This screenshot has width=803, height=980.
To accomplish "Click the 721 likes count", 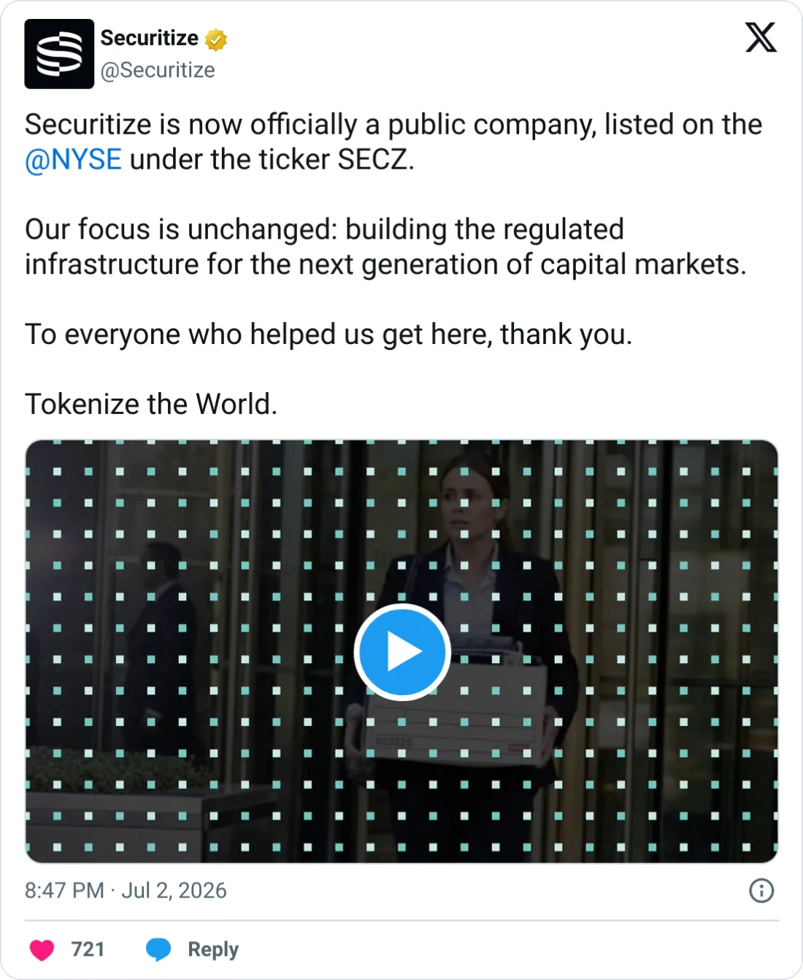I will pyautogui.click(x=88, y=949).
